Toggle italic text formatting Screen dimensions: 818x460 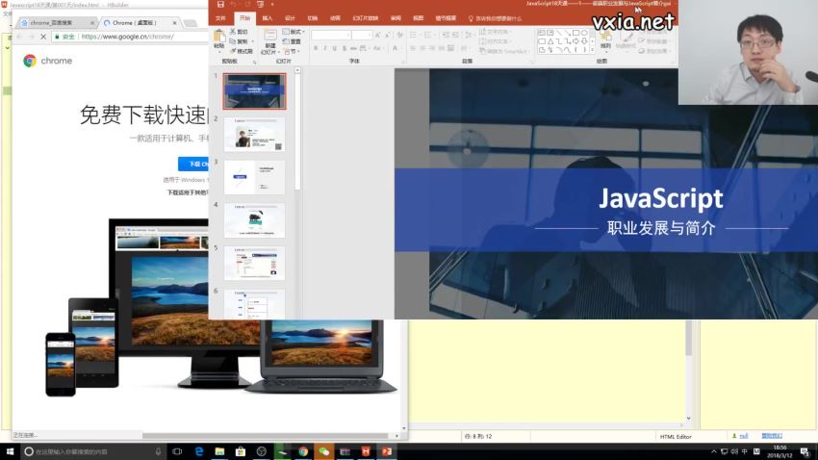coord(325,48)
